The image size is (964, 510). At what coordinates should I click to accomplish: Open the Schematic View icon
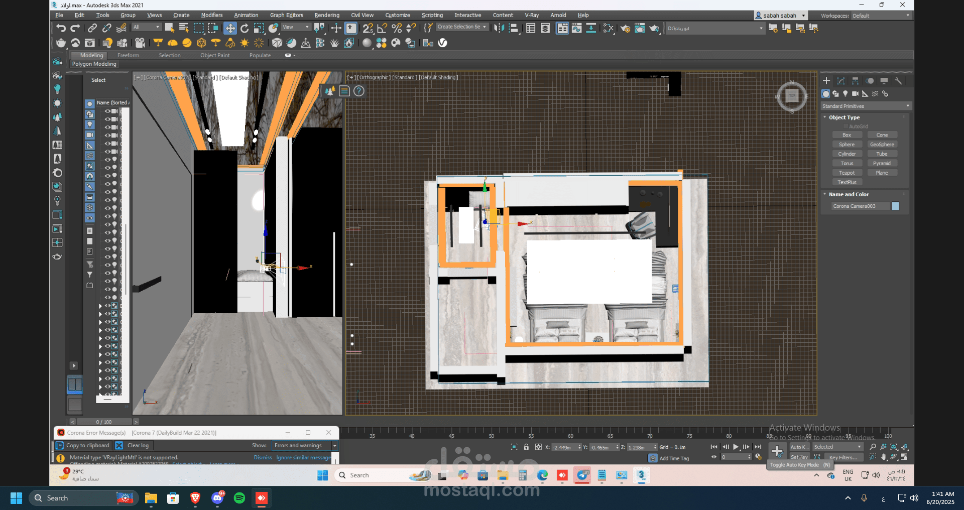click(x=591, y=28)
